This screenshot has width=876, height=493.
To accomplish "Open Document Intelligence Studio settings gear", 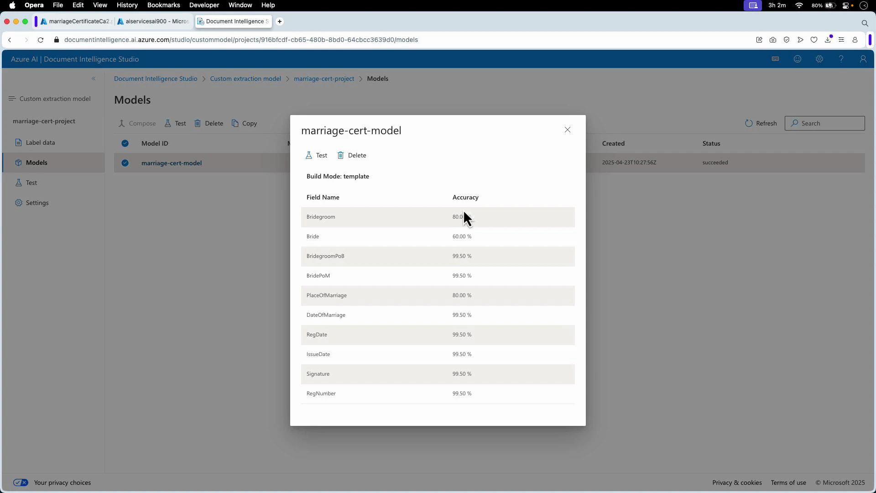I will click(819, 59).
